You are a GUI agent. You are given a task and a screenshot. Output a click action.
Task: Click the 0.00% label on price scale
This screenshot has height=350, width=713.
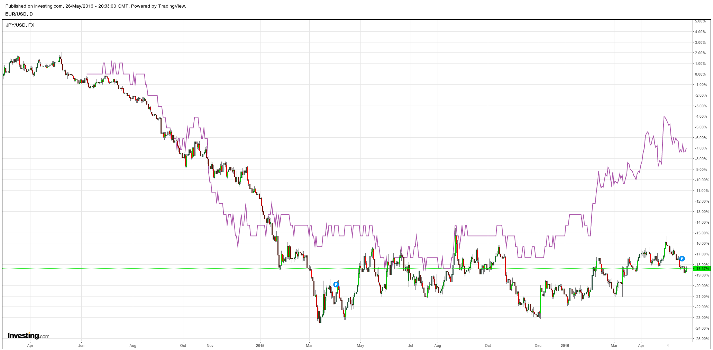pos(700,74)
